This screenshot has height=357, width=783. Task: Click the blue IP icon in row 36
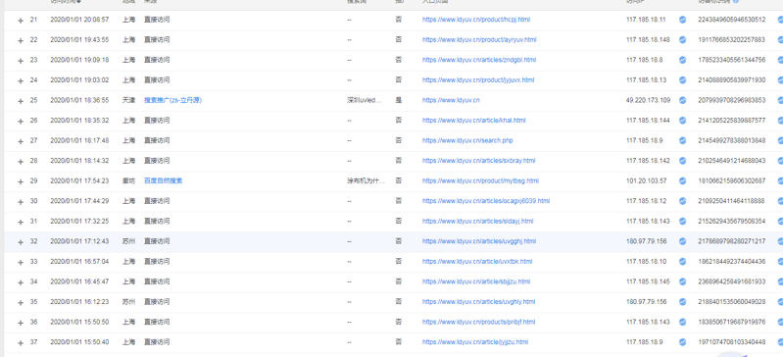(x=682, y=322)
